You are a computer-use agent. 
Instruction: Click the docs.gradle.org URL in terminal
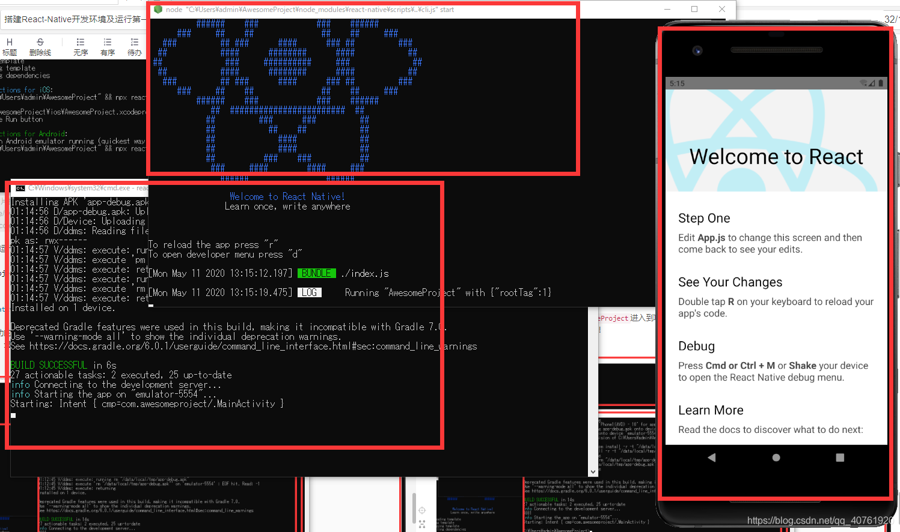(x=253, y=346)
